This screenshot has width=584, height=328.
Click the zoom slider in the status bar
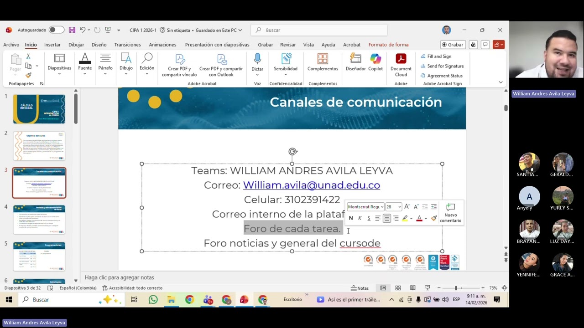pos(460,288)
